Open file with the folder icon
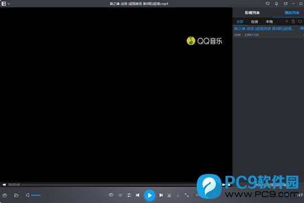 click(16, 195)
